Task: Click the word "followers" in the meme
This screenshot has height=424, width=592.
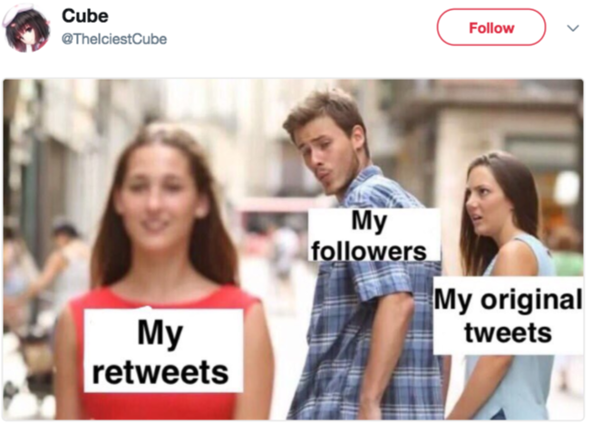Action: (x=368, y=251)
